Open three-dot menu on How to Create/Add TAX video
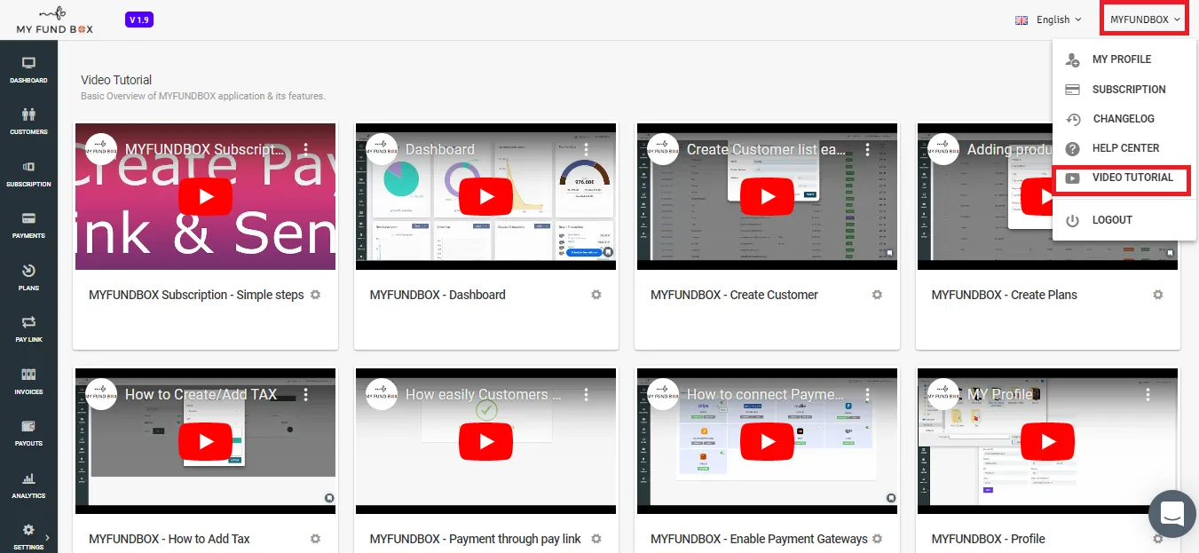The width and height of the screenshot is (1199, 553). pyautogui.click(x=305, y=394)
